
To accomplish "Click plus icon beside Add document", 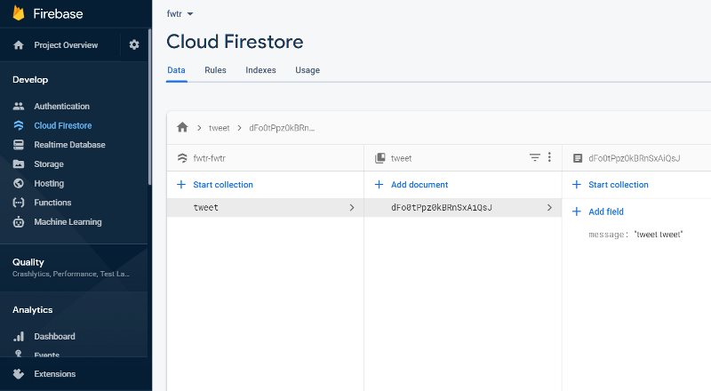I will (379, 184).
